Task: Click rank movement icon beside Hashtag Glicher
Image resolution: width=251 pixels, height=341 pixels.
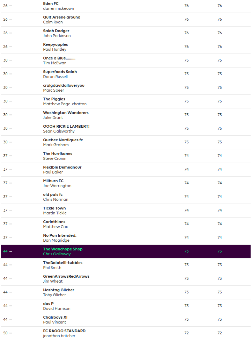Action: coord(11,292)
